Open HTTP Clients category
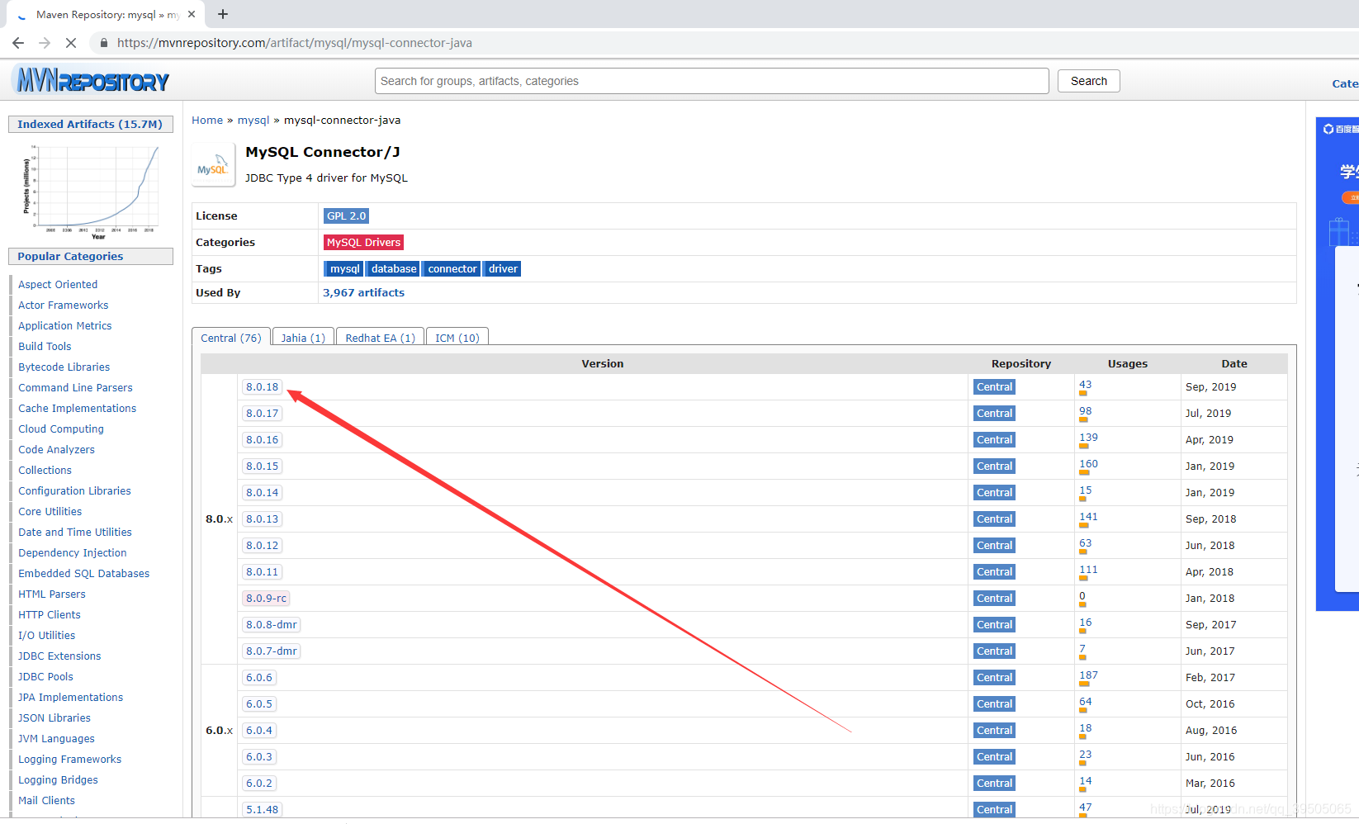Image resolution: width=1359 pixels, height=824 pixels. pos(50,614)
